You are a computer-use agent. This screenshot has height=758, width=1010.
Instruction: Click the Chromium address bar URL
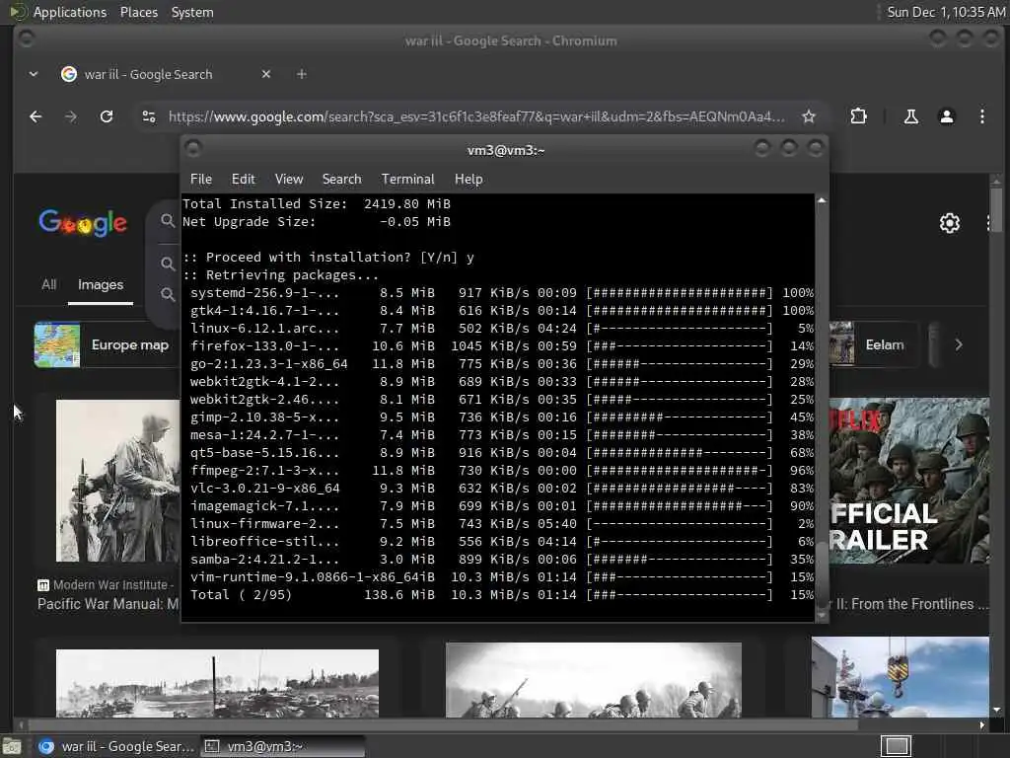tap(476, 116)
